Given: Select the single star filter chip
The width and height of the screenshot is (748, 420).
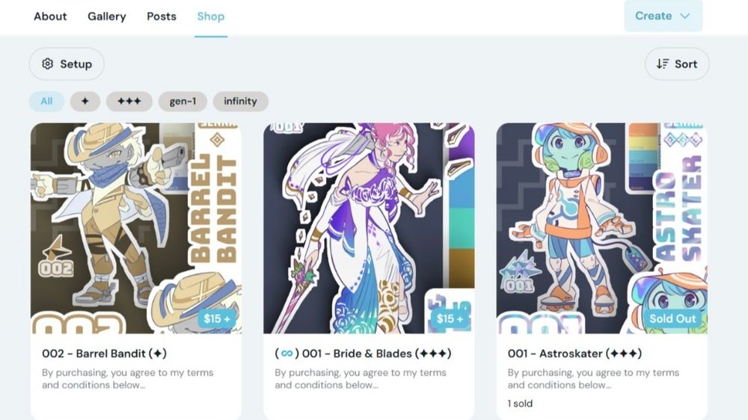Looking at the screenshot, I should click(x=85, y=101).
